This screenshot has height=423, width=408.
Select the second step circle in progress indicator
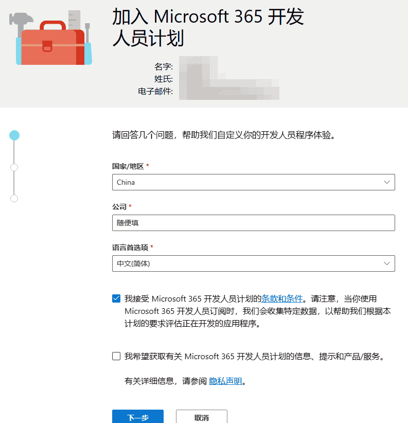tap(14, 167)
